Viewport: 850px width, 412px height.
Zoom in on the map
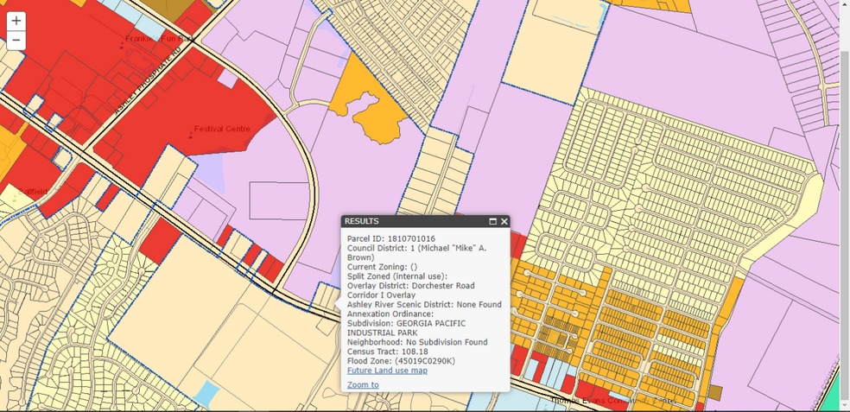[16, 21]
